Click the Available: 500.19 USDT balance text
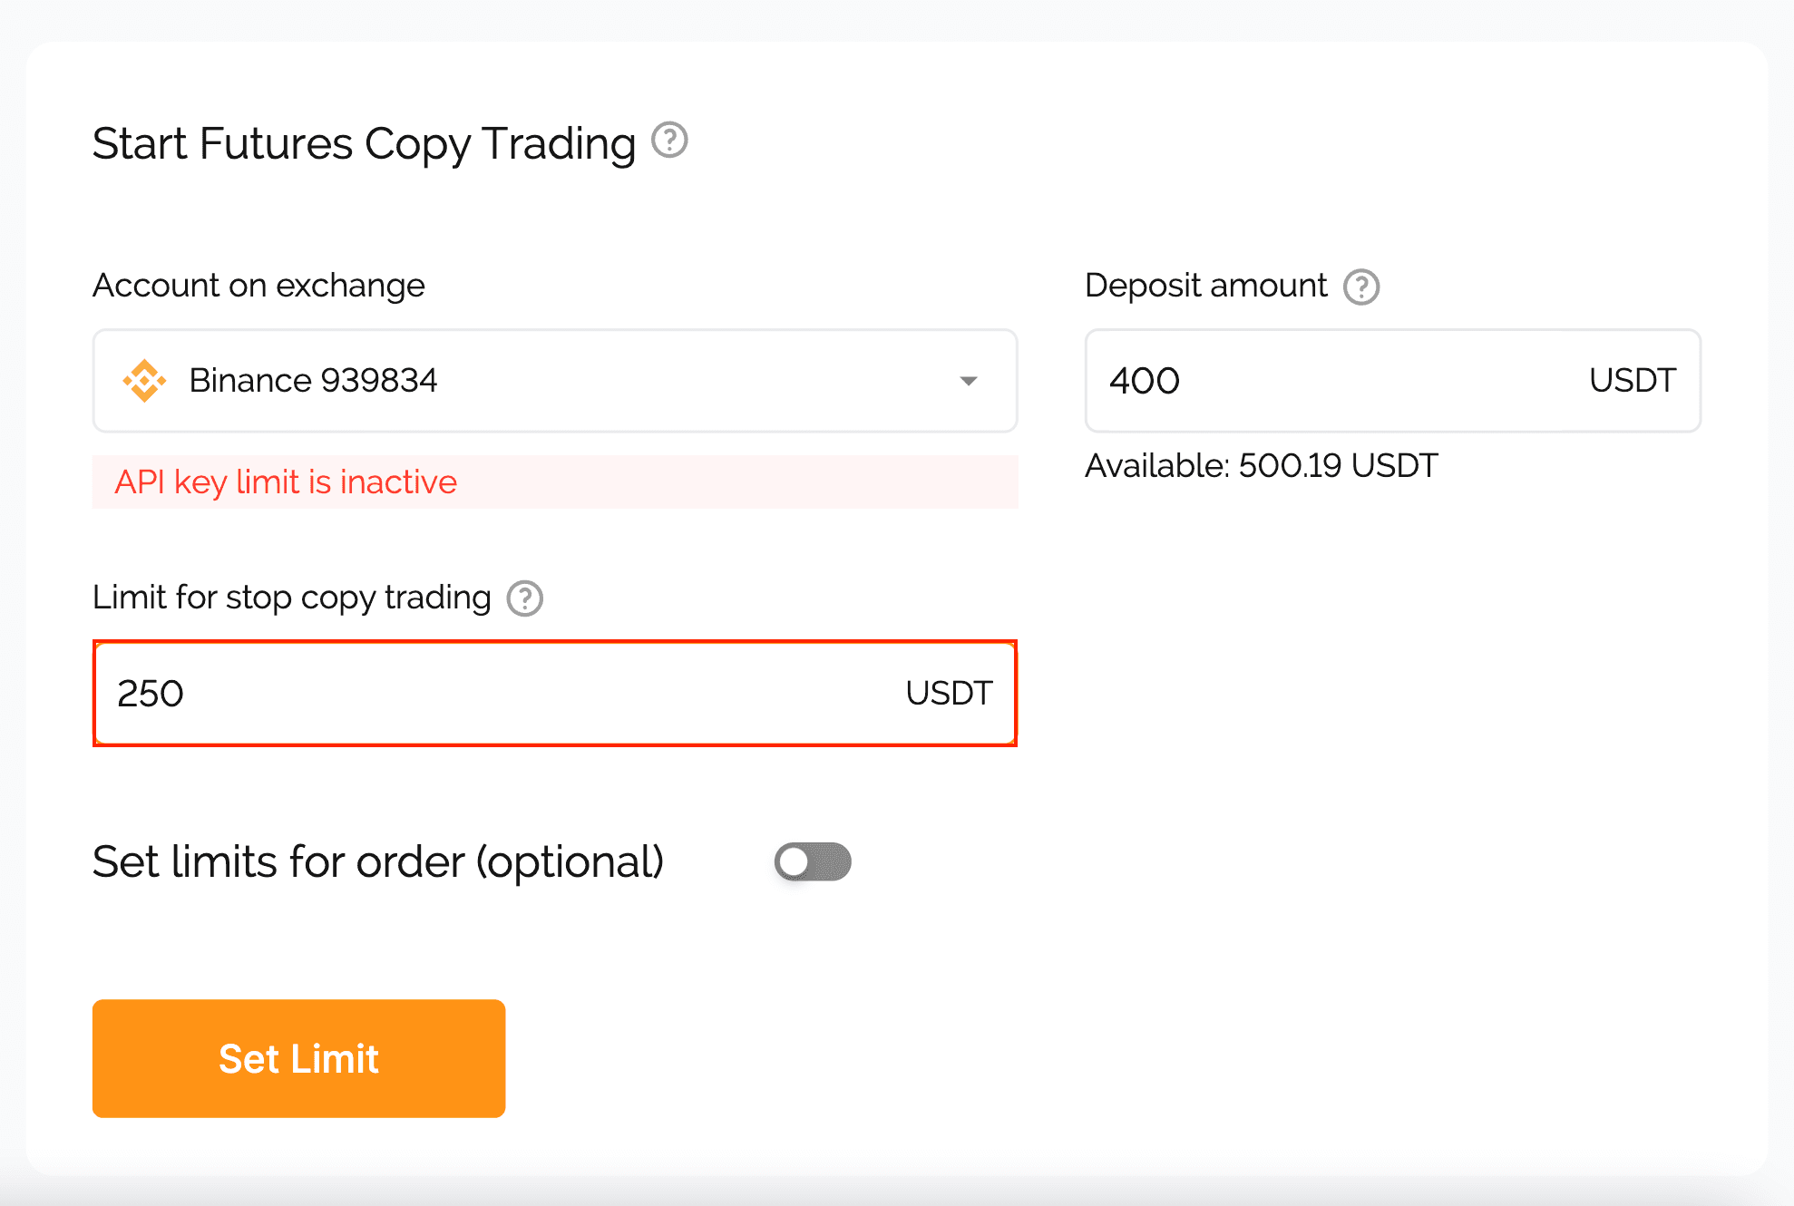The width and height of the screenshot is (1794, 1206). tap(1261, 465)
